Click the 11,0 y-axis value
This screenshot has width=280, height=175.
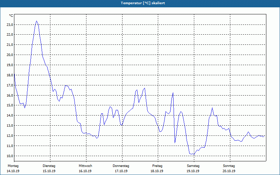coord(10,146)
